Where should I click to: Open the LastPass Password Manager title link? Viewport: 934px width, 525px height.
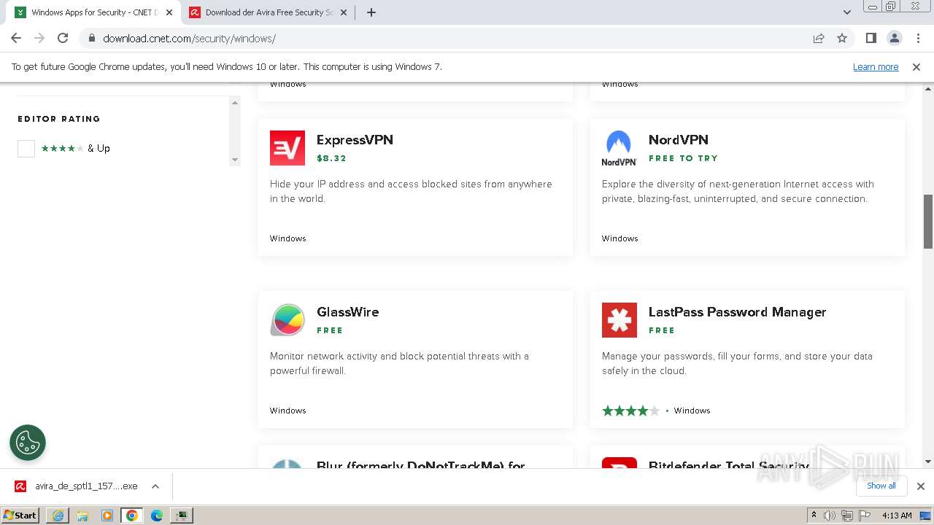pos(737,312)
